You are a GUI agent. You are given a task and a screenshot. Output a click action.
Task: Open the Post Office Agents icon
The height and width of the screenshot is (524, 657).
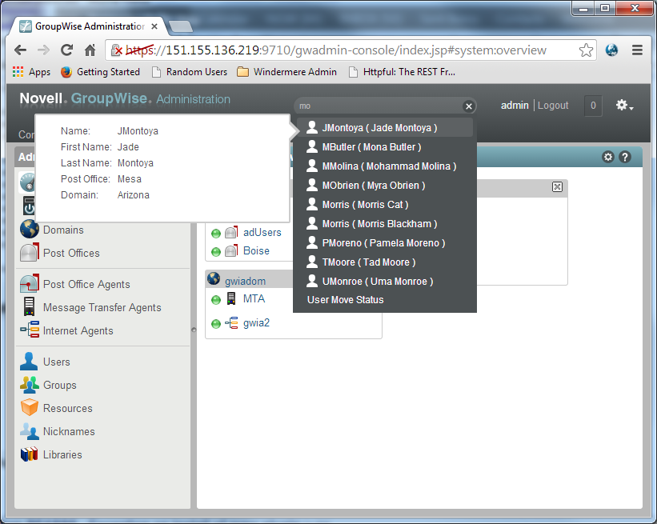30,283
